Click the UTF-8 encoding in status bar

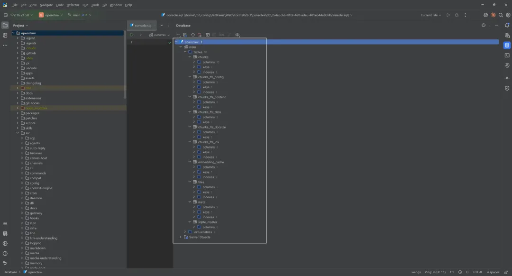(x=477, y=272)
